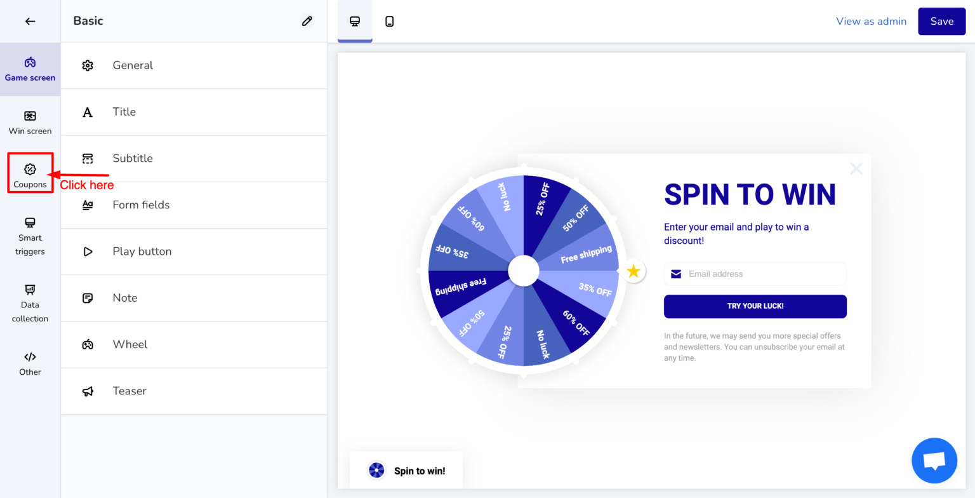Open the Win screen section
This screenshot has height=498, width=975.
click(x=30, y=123)
